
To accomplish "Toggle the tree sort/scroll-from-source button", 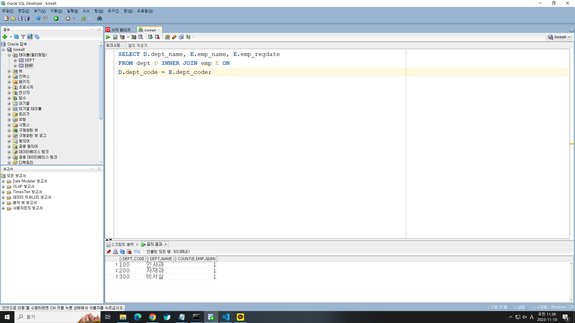I will [x=30, y=37].
